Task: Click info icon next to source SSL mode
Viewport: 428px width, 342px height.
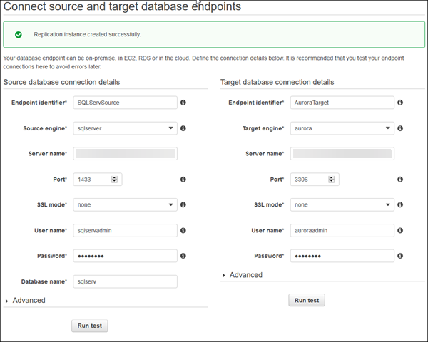Action: (x=183, y=205)
